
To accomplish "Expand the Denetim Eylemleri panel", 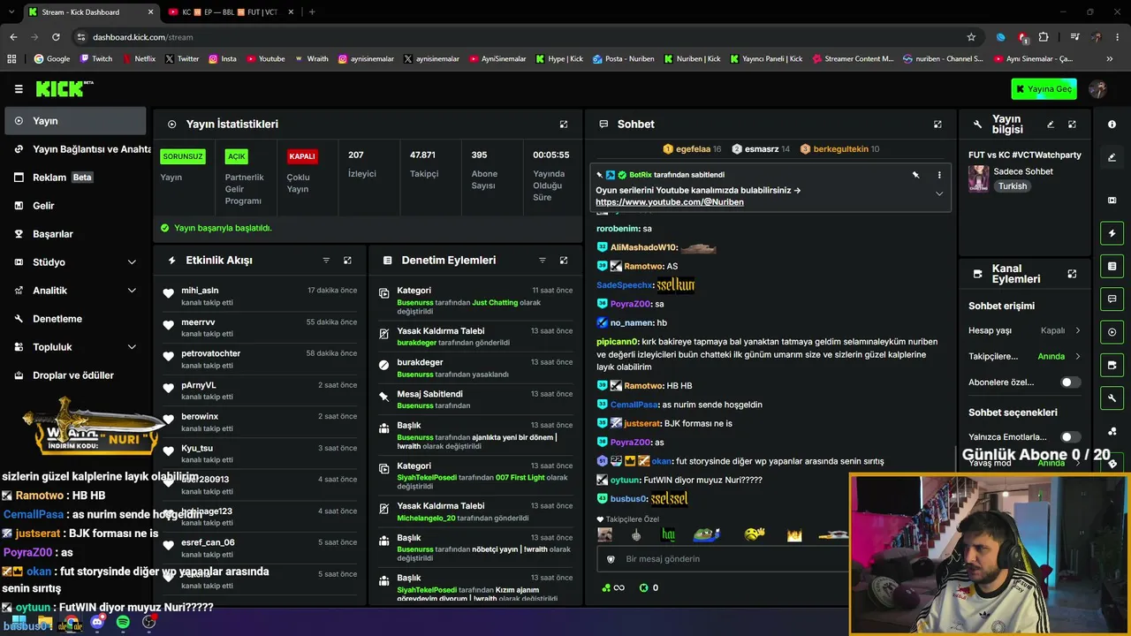I will pyautogui.click(x=564, y=261).
